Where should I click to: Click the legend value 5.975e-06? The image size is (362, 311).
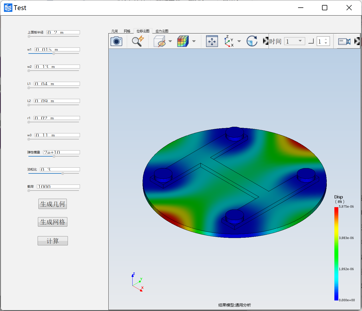[346, 207]
